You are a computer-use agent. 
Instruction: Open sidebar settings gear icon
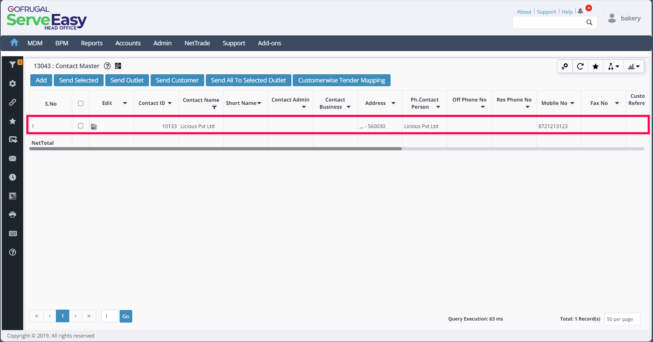(x=13, y=83)
